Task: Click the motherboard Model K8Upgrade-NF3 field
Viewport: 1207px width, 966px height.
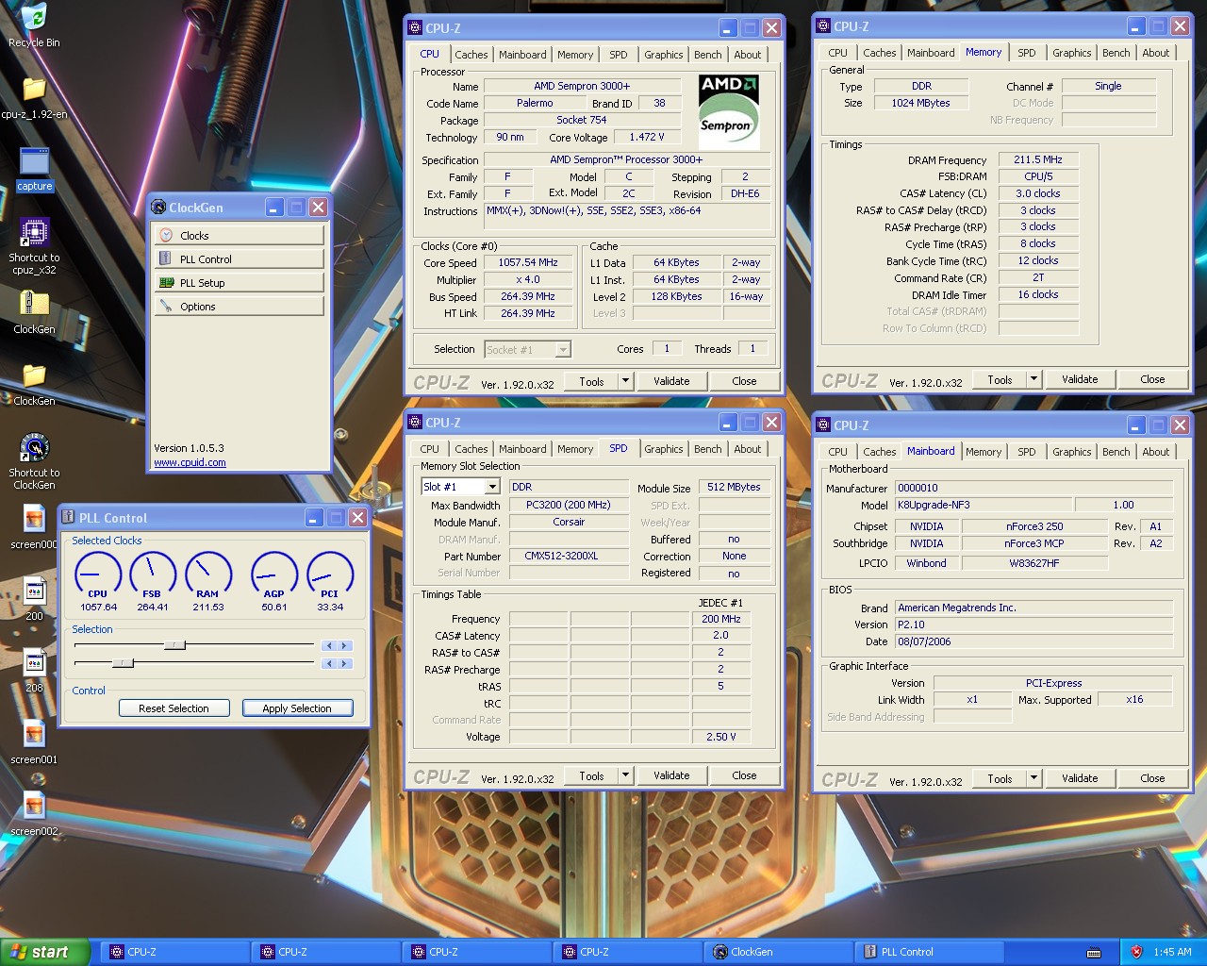Action: point(982,505)
